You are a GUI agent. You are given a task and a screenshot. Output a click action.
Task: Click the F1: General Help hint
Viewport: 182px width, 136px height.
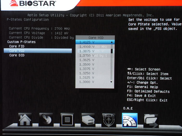142,87
